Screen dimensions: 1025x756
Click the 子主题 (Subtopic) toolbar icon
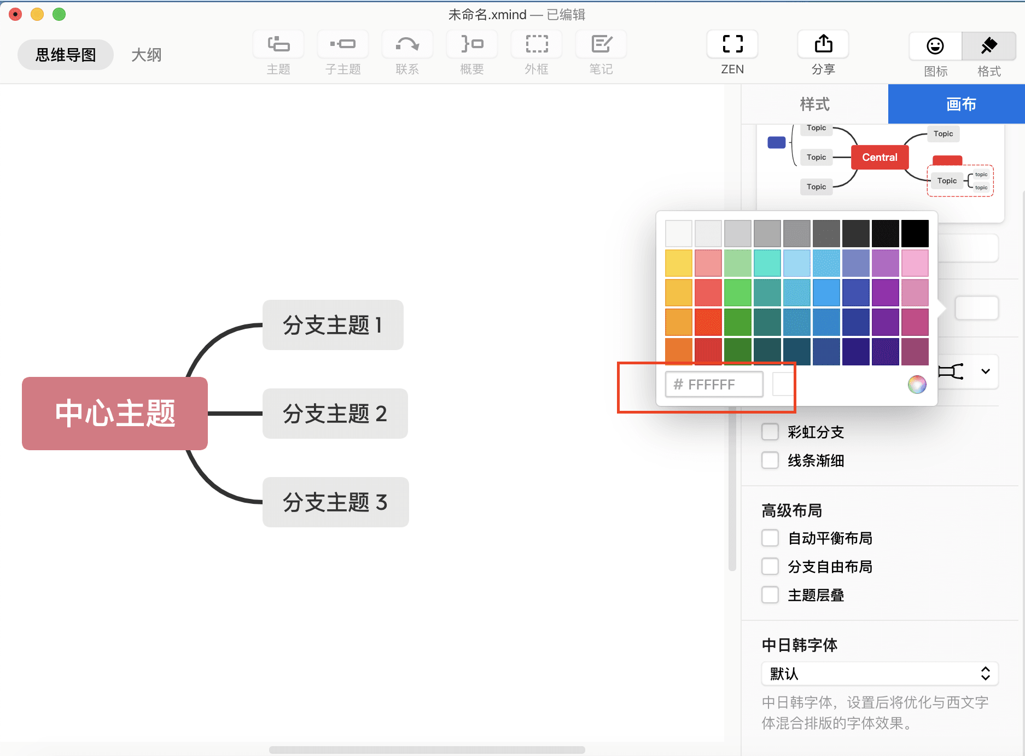(343, 44)
